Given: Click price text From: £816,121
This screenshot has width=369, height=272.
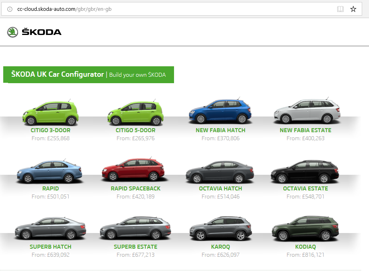Looking at the screenshot, I should point(305,255).
